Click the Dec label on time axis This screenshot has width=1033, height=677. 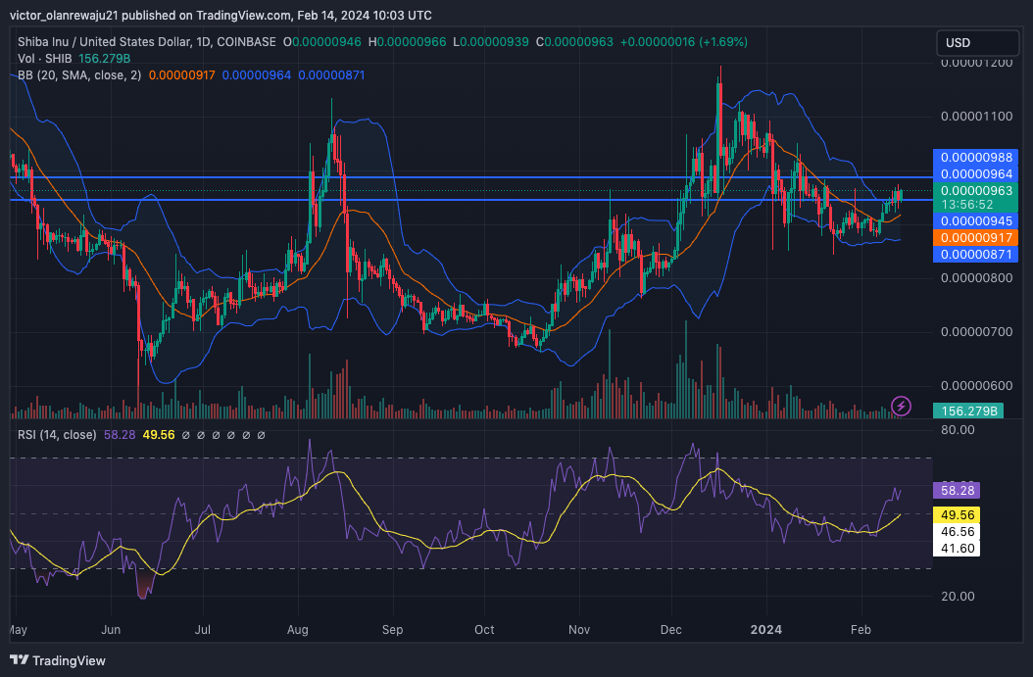(x=670, y=630)
